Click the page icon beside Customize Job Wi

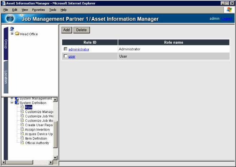pos(22,116)
